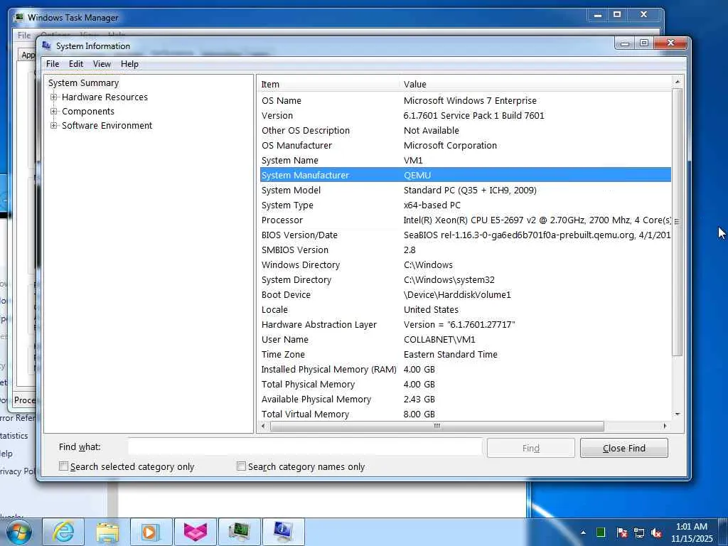Click Close Find button
This screenshot has width=728, height=546.
[x=624, y=448]
